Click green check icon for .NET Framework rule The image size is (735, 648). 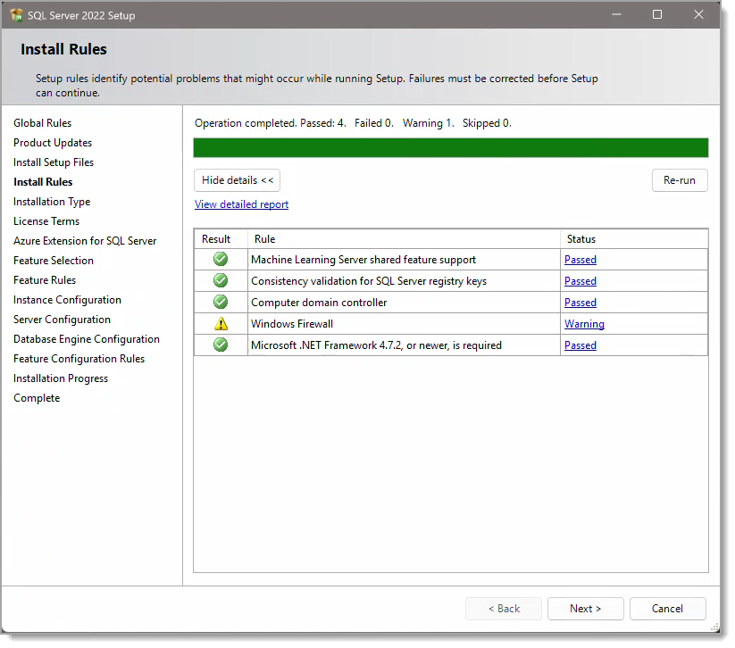tap(221, 345)
